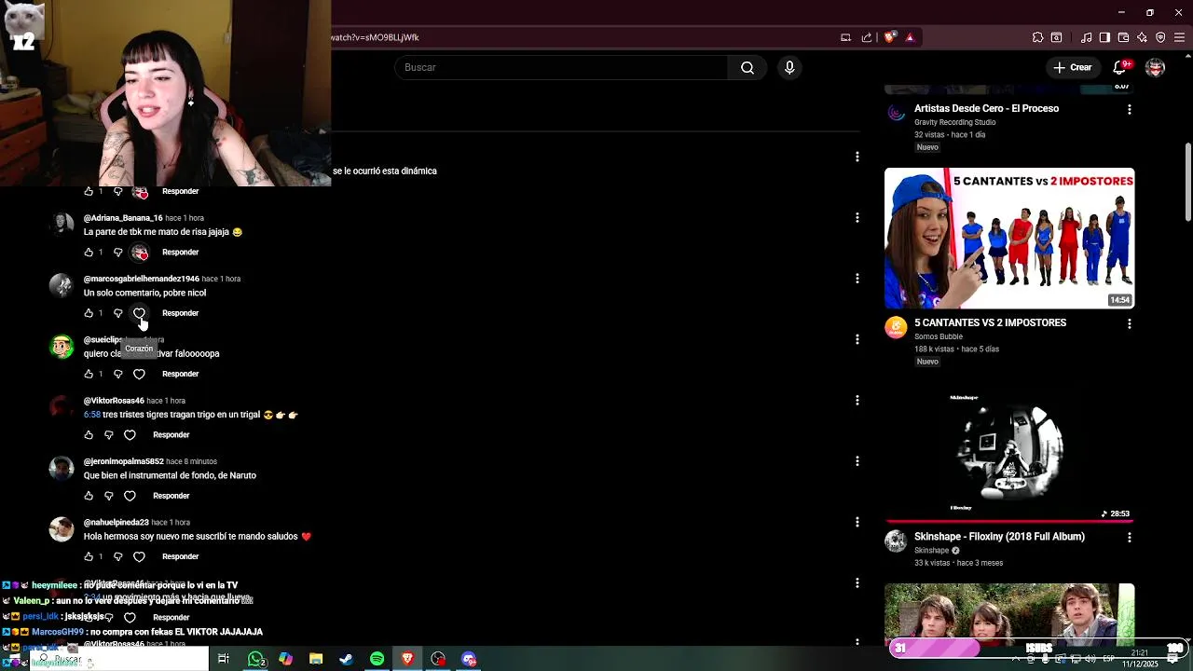Screen dimensions: 1193x671
Task: Click Responder under 'Un solo comentario' comment
Action: coord(180,313)
